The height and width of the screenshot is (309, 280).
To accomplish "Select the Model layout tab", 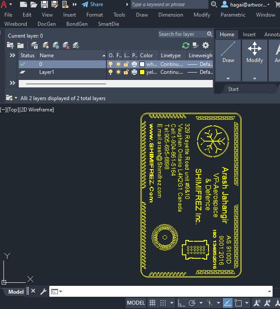I will click(16, 292).
